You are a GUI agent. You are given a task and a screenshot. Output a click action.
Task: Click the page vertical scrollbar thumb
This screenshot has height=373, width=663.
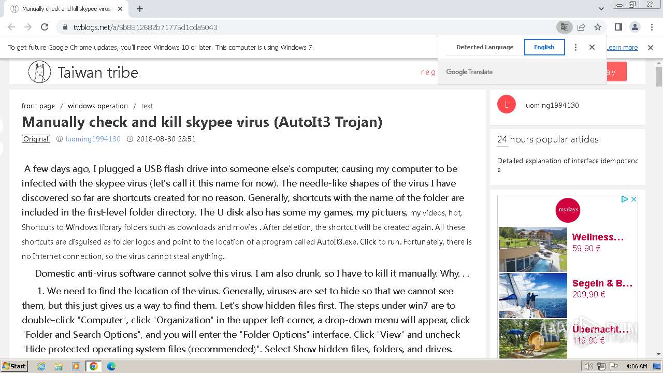659,77
